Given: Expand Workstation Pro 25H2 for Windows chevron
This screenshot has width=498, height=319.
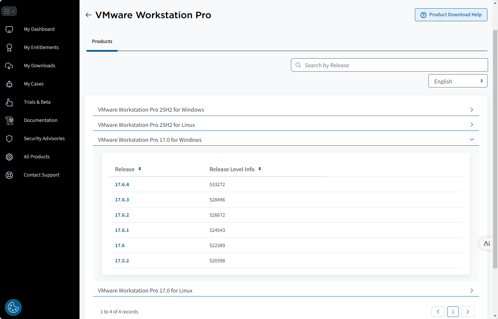Looking at the screenshot, I should tap(472, 110).
